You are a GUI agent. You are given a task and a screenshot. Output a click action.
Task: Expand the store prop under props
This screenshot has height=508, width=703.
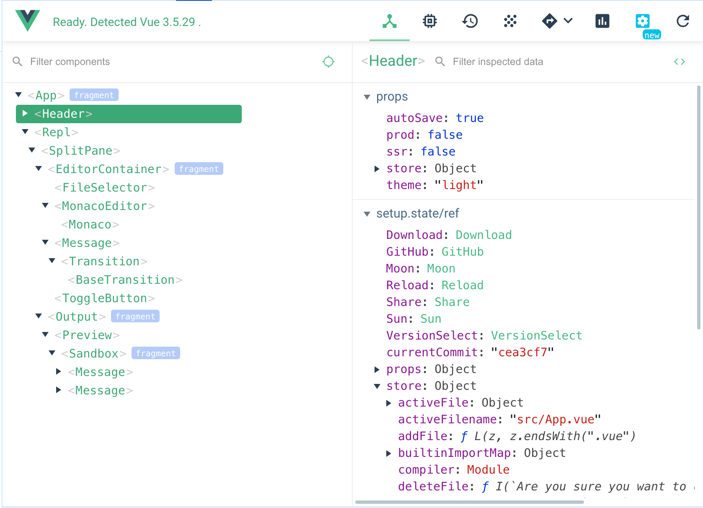tap(377, 169)
